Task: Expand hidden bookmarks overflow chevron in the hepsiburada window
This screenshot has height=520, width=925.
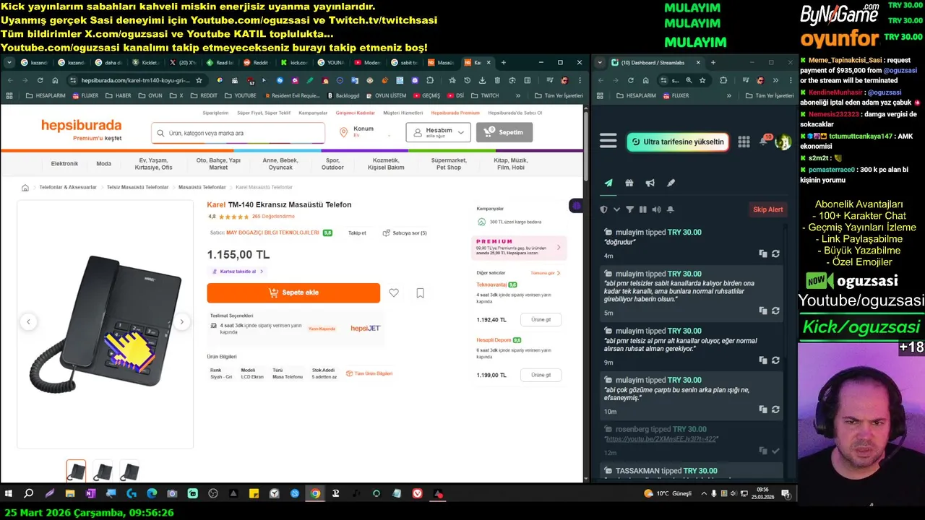Action: point(517,95)
